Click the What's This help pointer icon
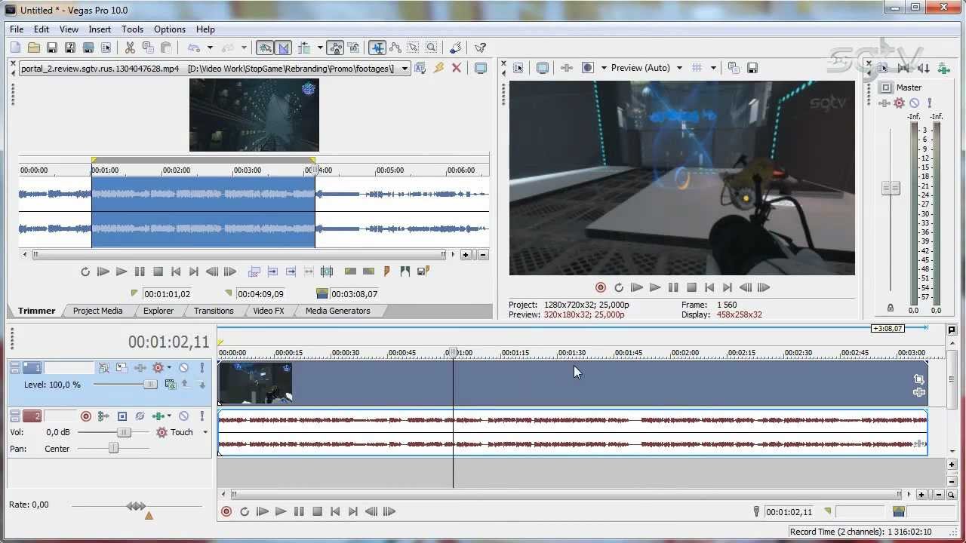966x543 pixels. [x=480, y=48]
